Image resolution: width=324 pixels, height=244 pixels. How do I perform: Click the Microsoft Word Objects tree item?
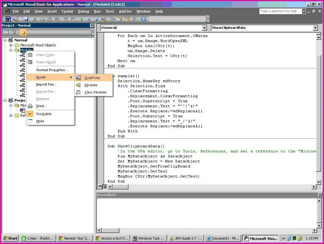[x=38, y=45]
